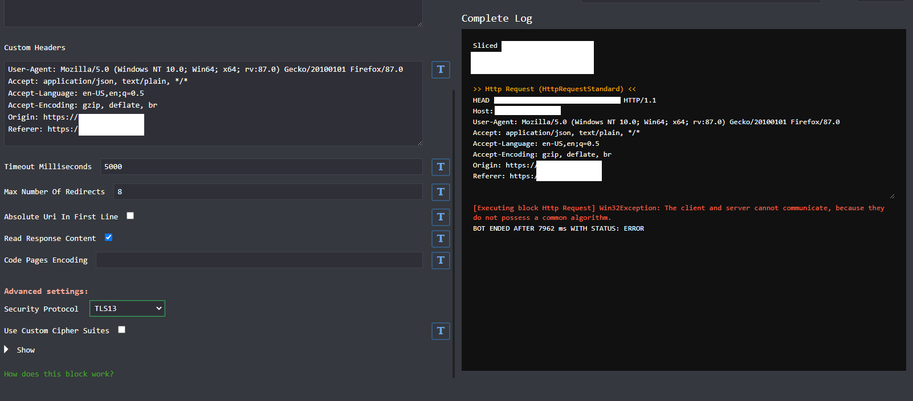Click the Advanced settings heading
913x401 pixels.
[x=46, y=291]
